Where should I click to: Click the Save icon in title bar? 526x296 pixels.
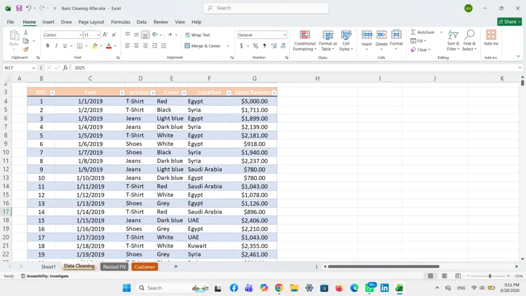coord(19,8)
